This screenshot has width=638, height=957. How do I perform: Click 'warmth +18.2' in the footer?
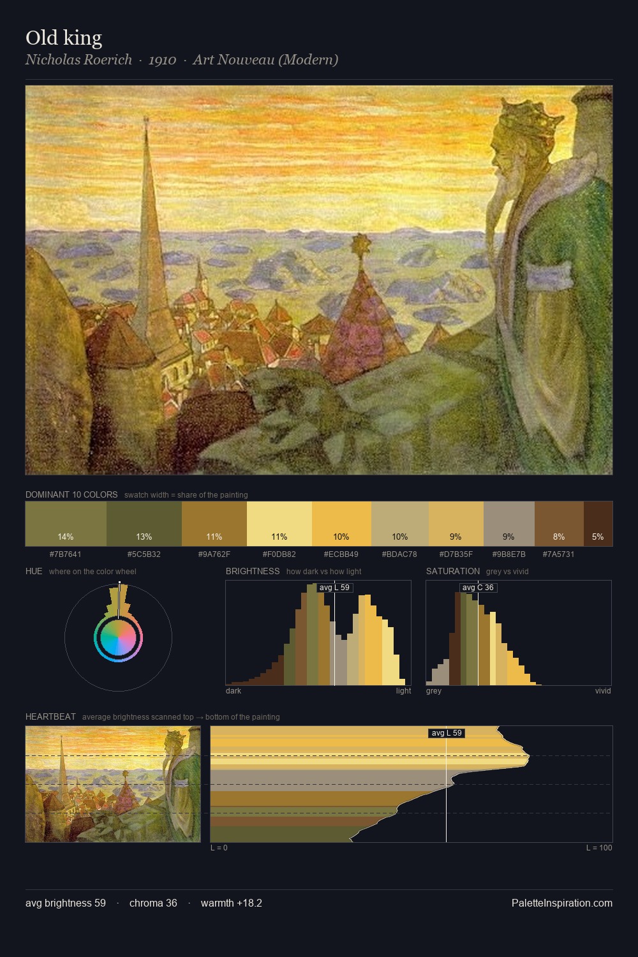pyautogui.click(x=232, y=903)
